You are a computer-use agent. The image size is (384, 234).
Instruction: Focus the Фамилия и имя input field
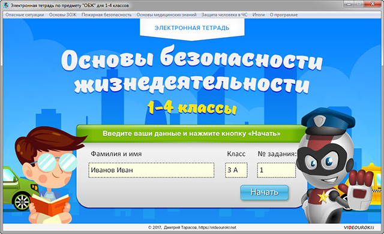pos(151,170)
